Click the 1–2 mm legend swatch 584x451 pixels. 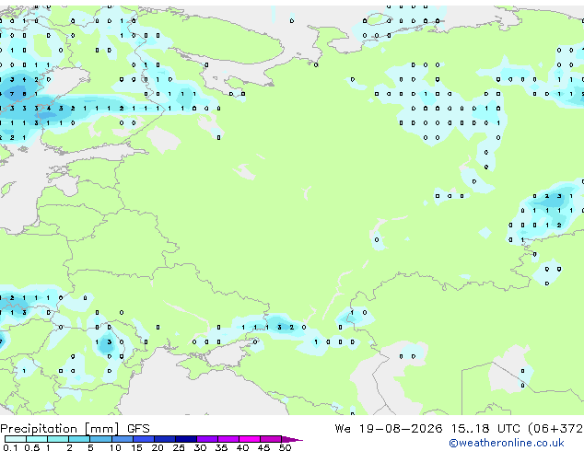pos(58,439)
